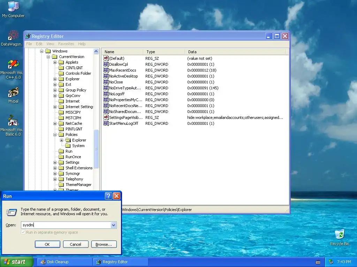
Task: Select the Run key folder icon
Action: point(61,151)
